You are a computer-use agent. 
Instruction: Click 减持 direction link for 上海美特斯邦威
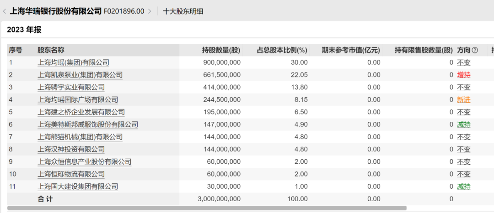coord(464,125)
